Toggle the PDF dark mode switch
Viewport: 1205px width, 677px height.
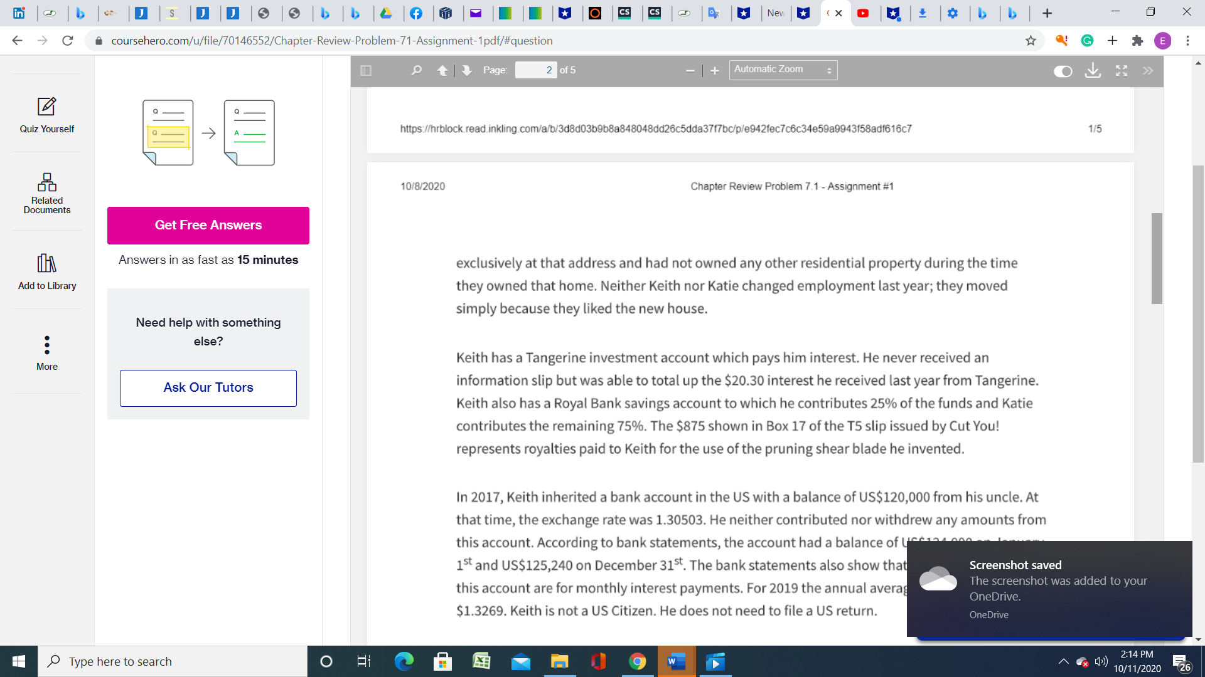click(x=1063, y=71)
